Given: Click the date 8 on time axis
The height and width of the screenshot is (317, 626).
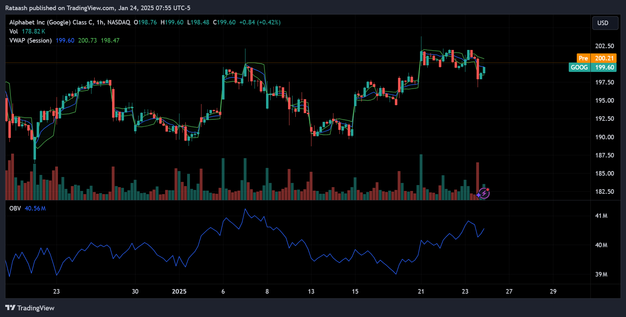Looking at the screenshot, I should pos(267,292).
